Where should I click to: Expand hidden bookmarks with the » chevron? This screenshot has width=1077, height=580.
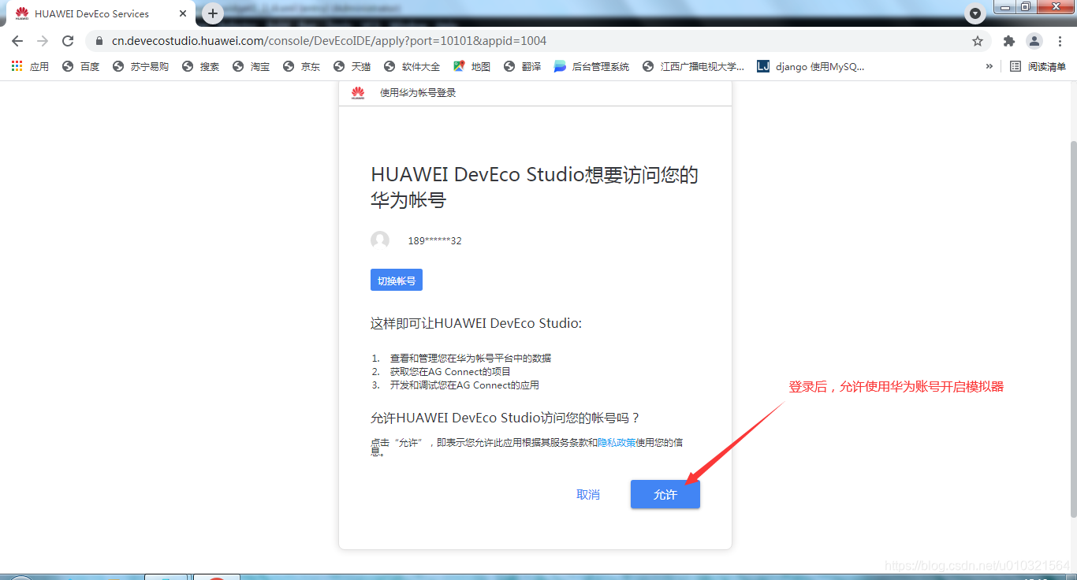coord(989,66)
